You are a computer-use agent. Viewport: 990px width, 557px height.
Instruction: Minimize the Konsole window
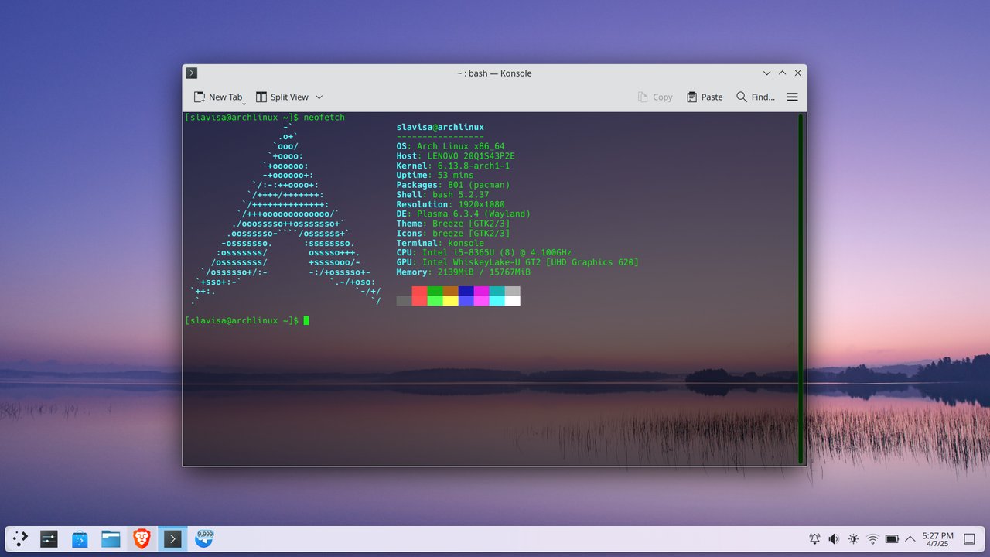tap(766, 73)
